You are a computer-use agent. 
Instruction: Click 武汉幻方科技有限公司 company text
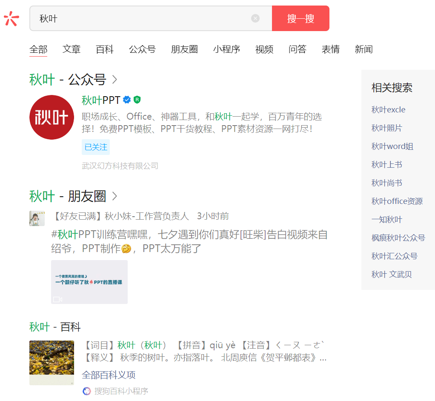point(120,166)
